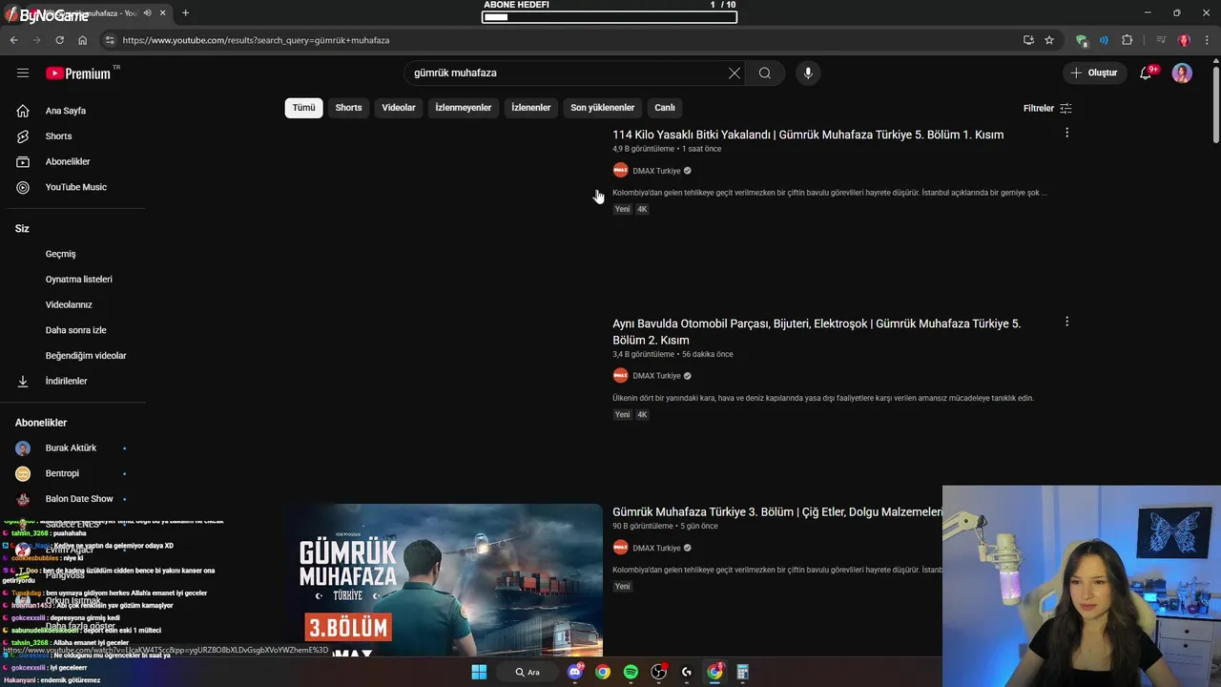Open the Windows Start menu
This screenshot has width=1221, height=687.
479,672
